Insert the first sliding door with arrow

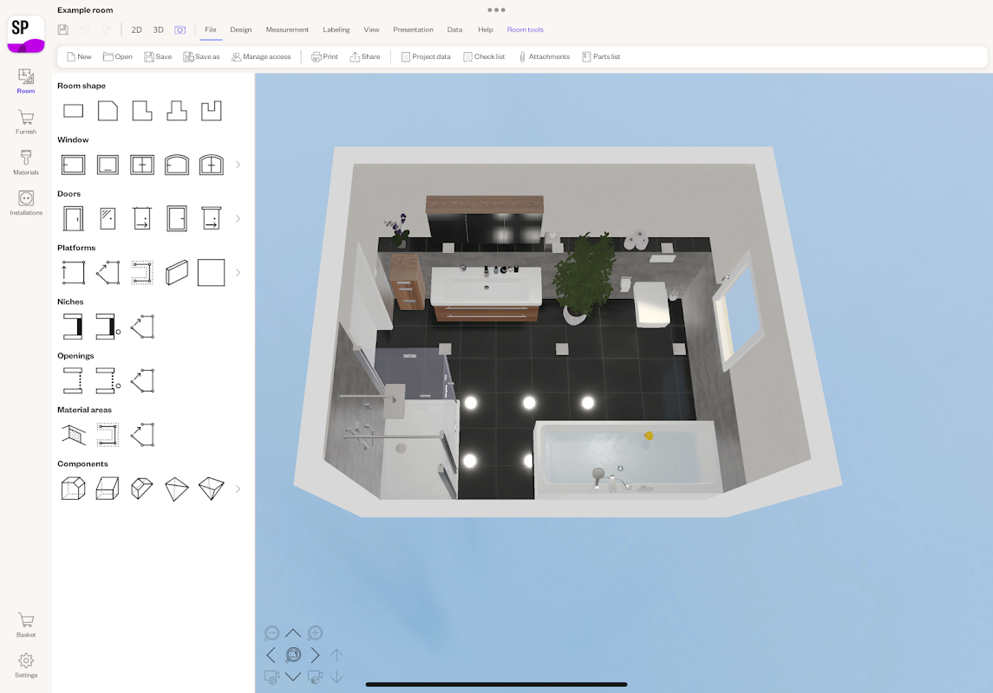coord(142,219)
